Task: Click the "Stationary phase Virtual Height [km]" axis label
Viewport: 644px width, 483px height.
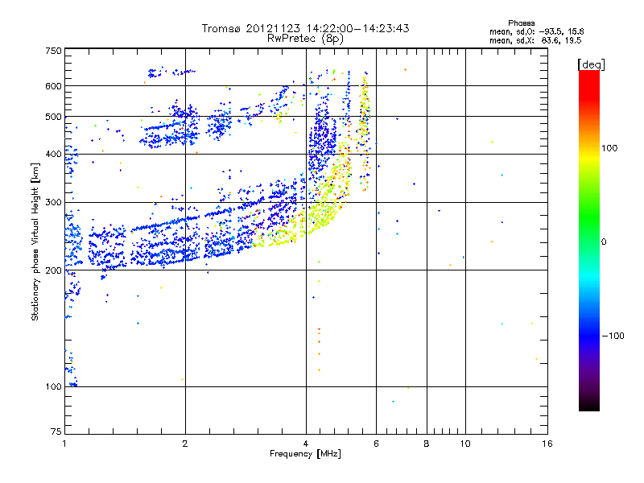Action: tap(35, 242)
